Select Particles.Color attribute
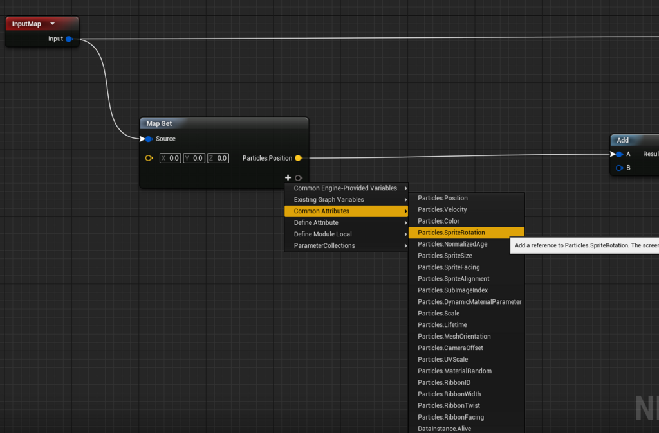The width and height of the screenshot is (659, 433). pyautogui.click(x=467, y=221)
